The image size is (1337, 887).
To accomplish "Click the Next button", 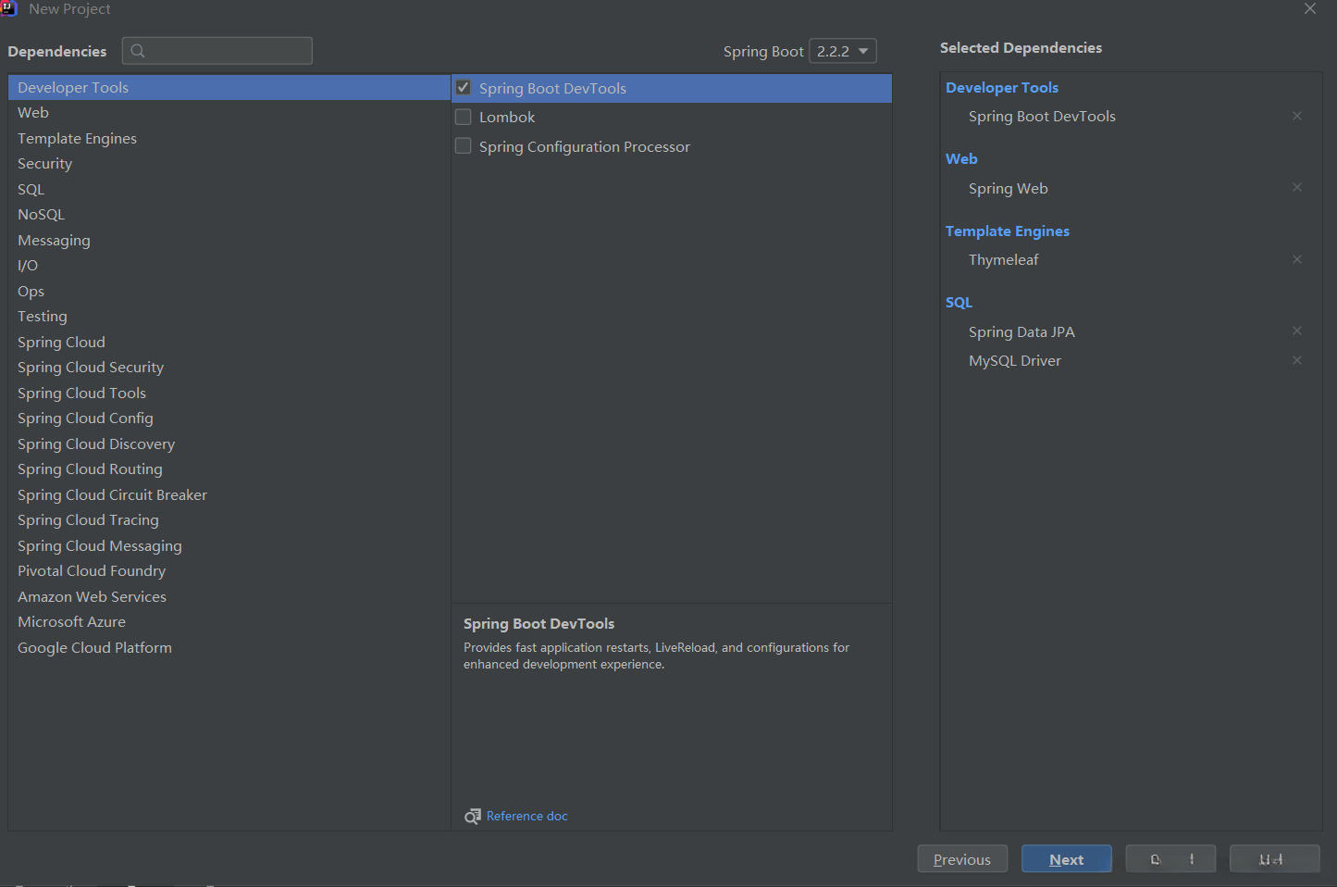I will 1066,859.
